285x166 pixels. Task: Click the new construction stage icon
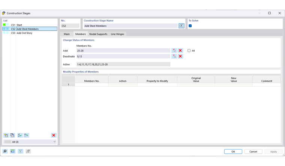click(x=6, y=135)
